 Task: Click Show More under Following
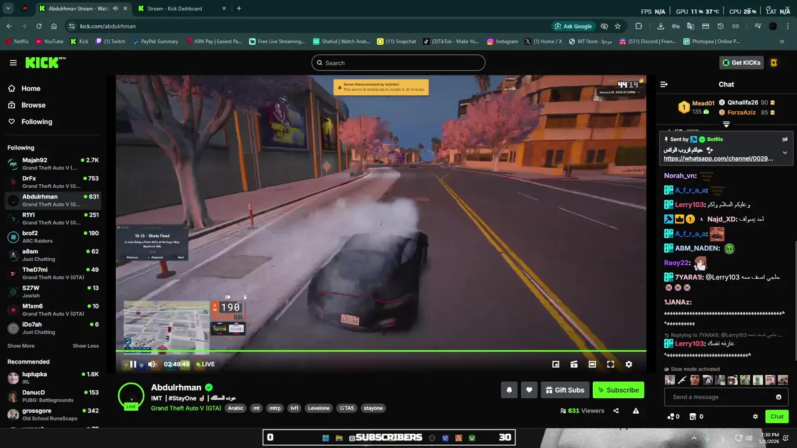pyautogui.click(x=21, y=346)
